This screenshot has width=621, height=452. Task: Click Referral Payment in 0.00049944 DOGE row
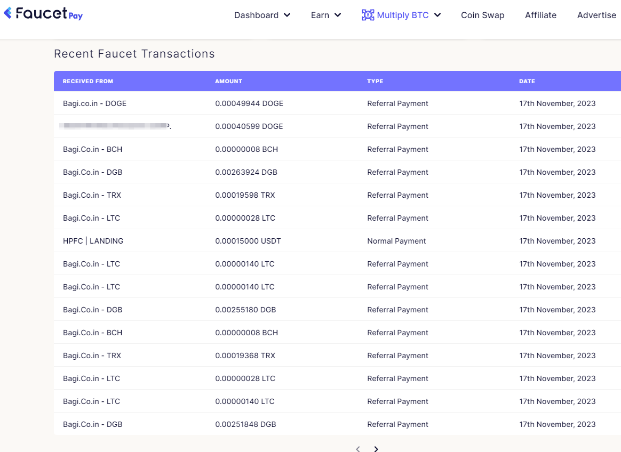397,103
